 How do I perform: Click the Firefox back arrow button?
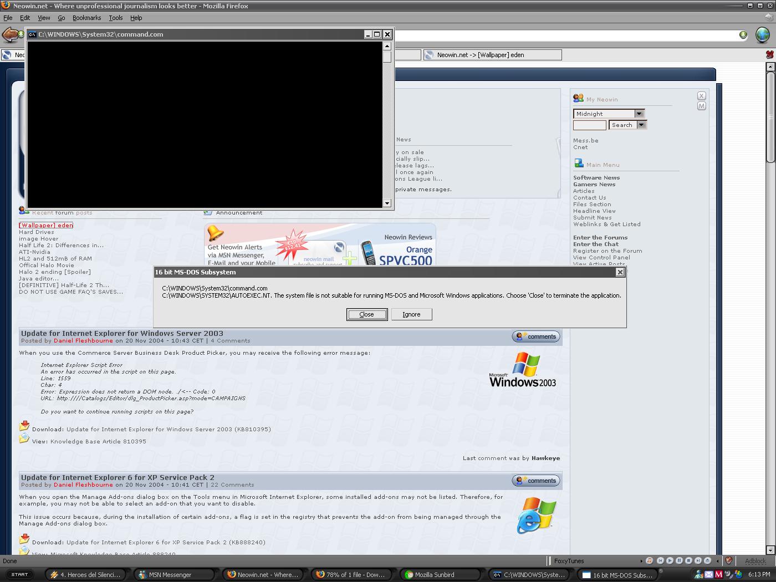click(10, 35)
